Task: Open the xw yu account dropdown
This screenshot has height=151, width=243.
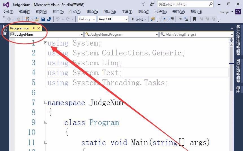Action: pyautogui.click(x=232, y=12)
